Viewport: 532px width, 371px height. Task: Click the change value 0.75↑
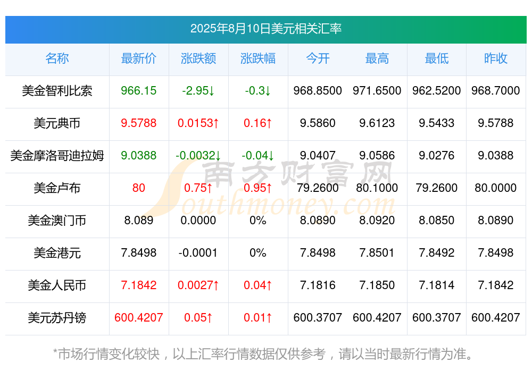coord(198,188)
